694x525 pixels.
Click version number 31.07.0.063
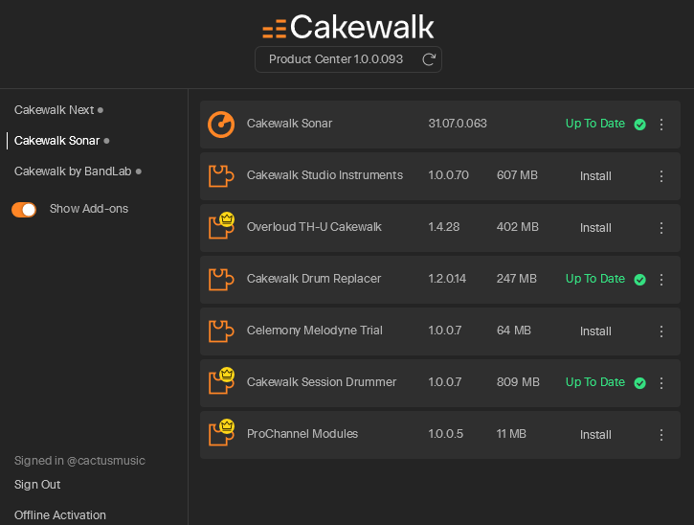point(458,124)
